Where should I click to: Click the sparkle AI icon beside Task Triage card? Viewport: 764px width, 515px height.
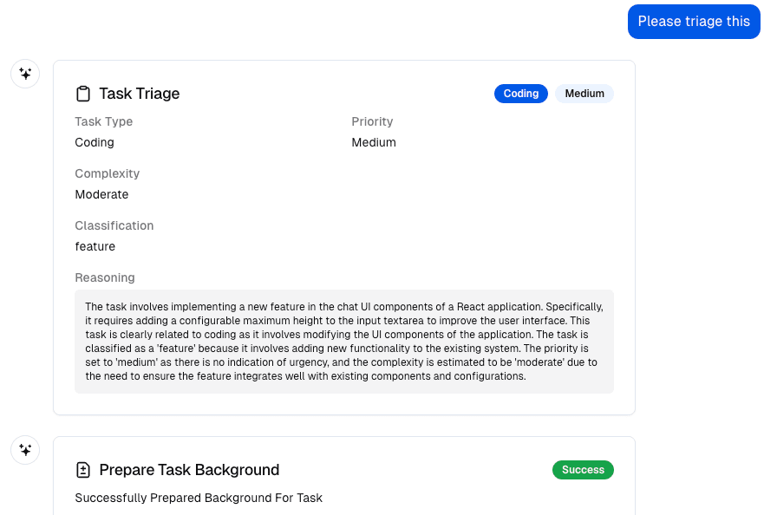click(x=25, y=74)
